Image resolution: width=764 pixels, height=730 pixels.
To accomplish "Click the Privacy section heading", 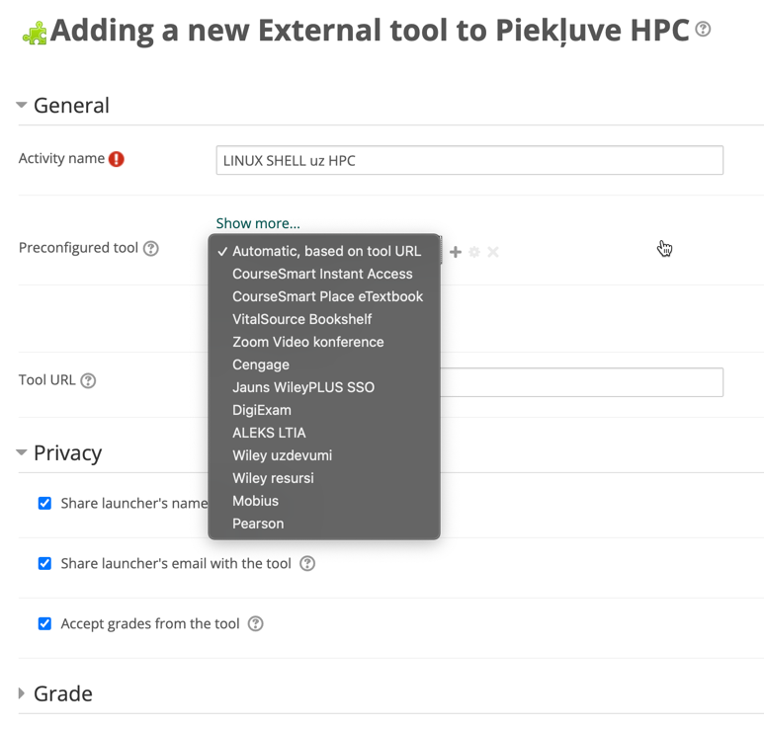I will click(68, 452).
